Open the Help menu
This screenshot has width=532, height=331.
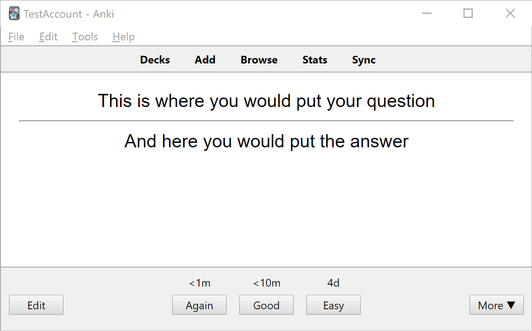pos(123,37)
